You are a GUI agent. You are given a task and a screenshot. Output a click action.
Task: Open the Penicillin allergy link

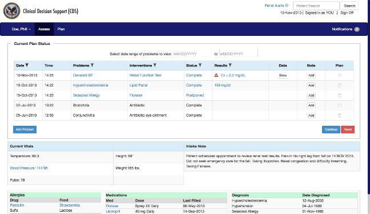point(17,205)
